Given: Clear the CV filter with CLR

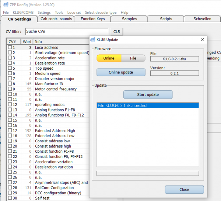Looking at the screenshot, I should coord(116,32).
